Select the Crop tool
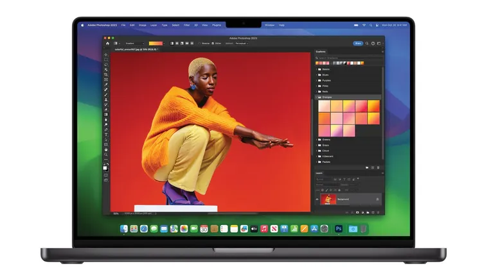Viewport: 482px width, 270px height. point(106,74)
